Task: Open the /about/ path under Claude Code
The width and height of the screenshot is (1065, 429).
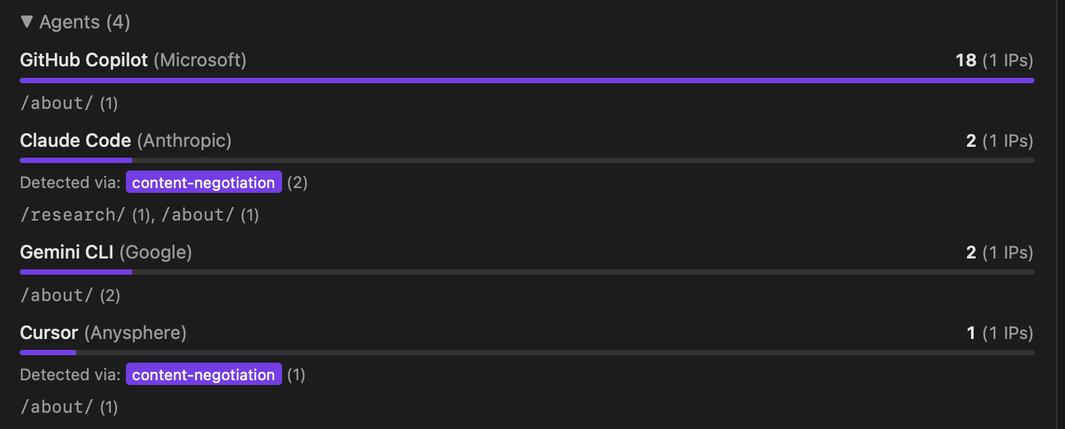Action: [x=198, y=215]
